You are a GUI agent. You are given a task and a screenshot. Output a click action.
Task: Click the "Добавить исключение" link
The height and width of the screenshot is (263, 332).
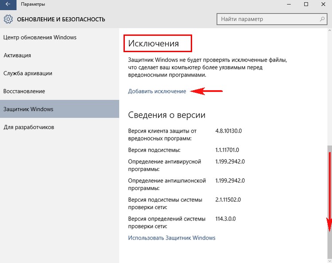(157, 91)
